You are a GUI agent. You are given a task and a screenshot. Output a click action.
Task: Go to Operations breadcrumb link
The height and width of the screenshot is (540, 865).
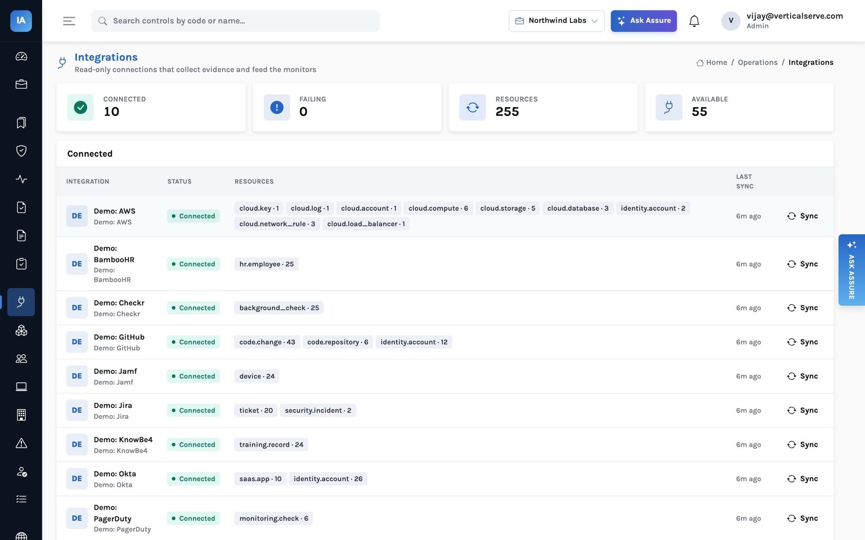pos(757,62)
